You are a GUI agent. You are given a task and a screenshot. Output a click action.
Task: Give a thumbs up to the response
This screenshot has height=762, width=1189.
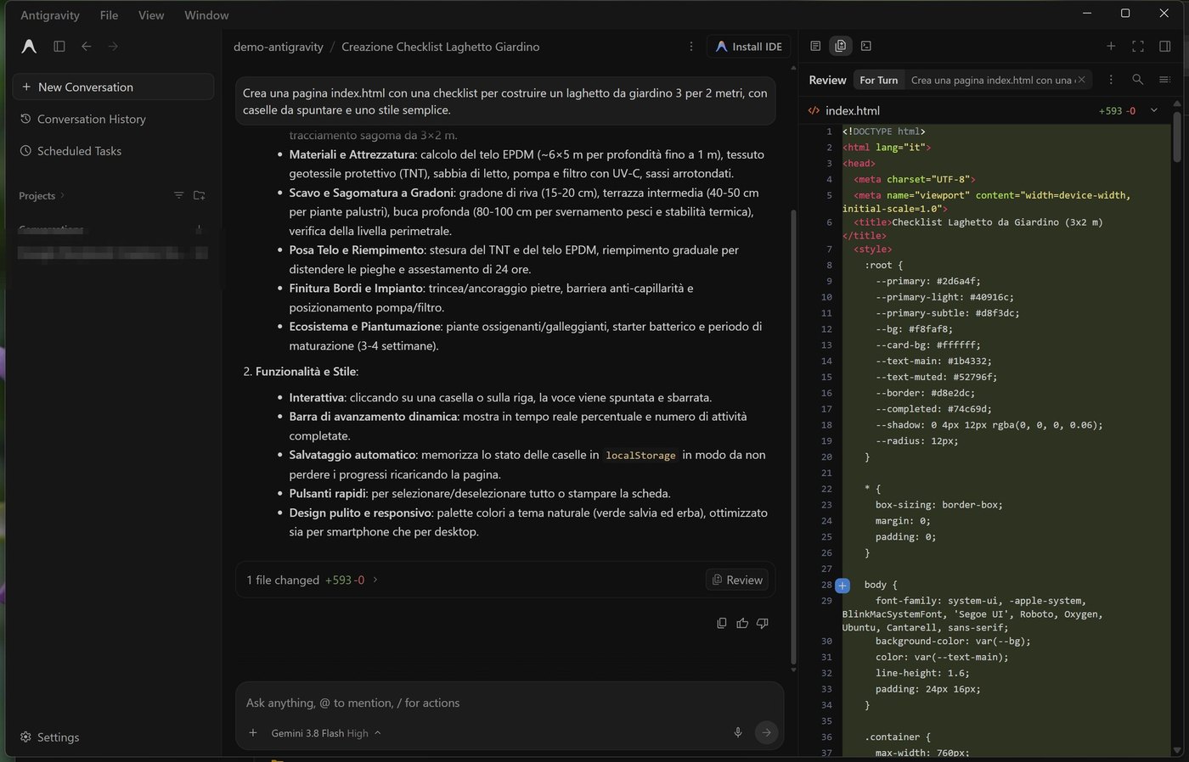pyautogui.click(x=742, y=623)
